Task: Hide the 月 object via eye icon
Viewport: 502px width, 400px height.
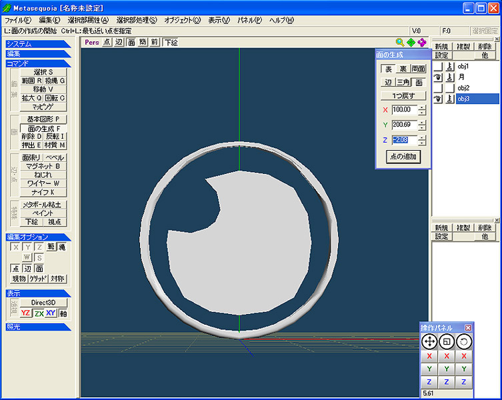Action: [x=438, y=77]
